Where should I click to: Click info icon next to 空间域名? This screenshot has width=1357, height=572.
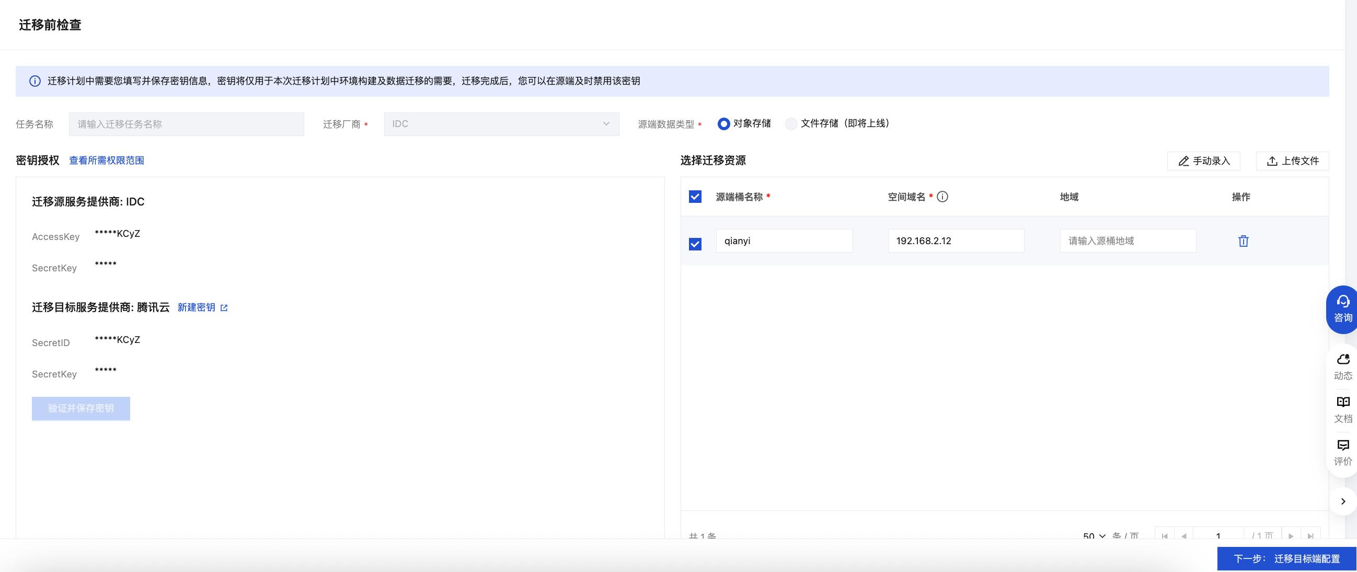pos(942,197)
